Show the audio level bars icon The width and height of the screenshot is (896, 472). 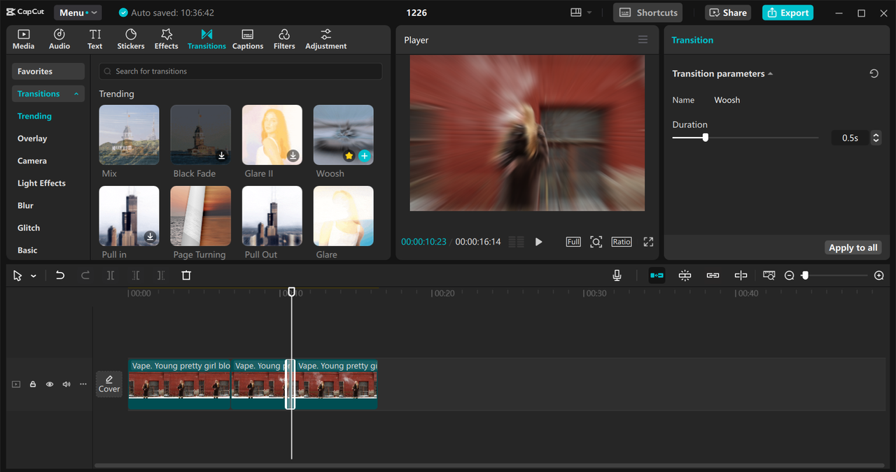(x=516, y=242)
